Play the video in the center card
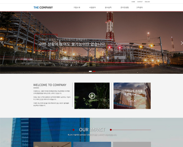Screen dimensions: 183x147 tap(92, 96)
